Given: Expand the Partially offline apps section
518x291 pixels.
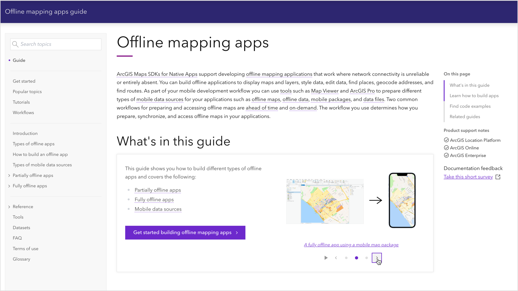Looking at the screenshot, I should pos(9,175).
